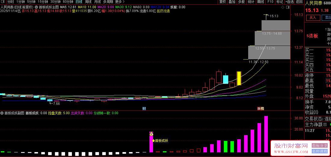Click the diamond icon above chart
The image size is (331, 157).
coord(283,8)
